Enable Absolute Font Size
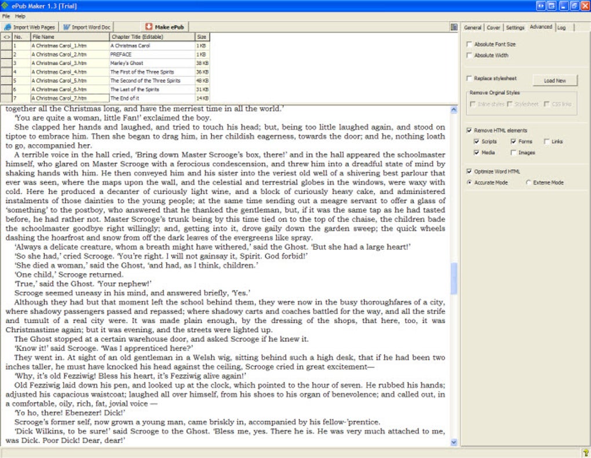 468,44
